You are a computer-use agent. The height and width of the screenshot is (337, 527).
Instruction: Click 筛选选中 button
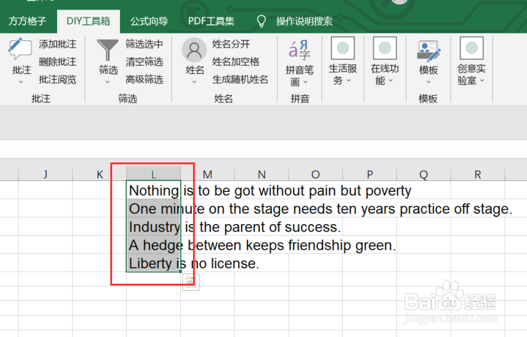[x=144, y=44]
